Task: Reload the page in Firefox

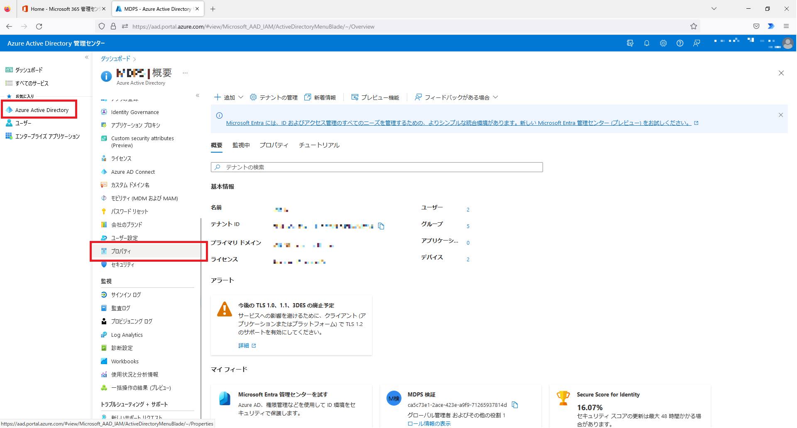Action: [39, 27]
